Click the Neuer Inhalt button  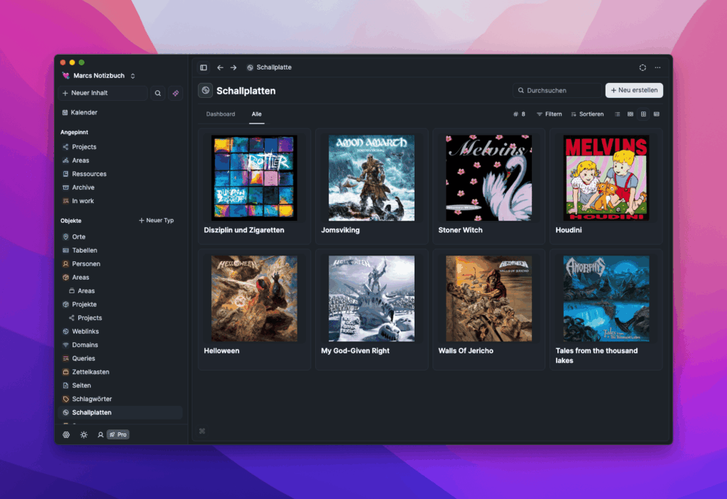[102, 93]
